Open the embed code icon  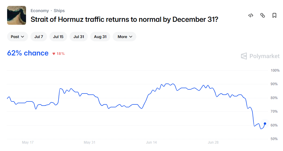tap(251, 15)
